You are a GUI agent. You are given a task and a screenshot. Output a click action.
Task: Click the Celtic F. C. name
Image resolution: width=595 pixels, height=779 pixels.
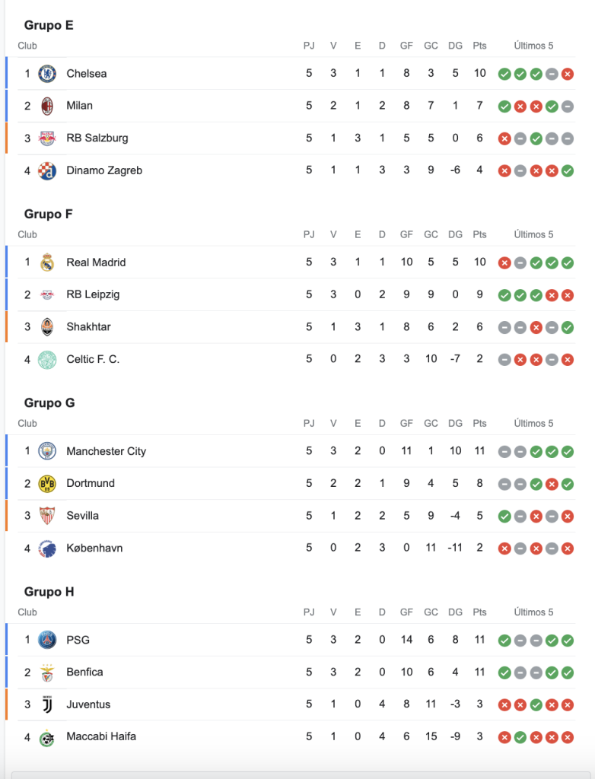click(93, 359)
